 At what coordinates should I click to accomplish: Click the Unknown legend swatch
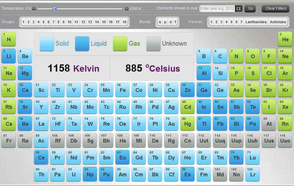153,43
